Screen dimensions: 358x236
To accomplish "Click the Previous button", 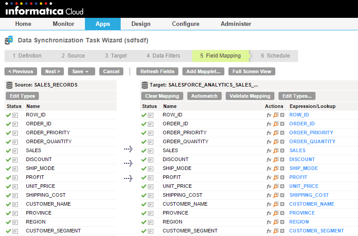I will [21, 71].
